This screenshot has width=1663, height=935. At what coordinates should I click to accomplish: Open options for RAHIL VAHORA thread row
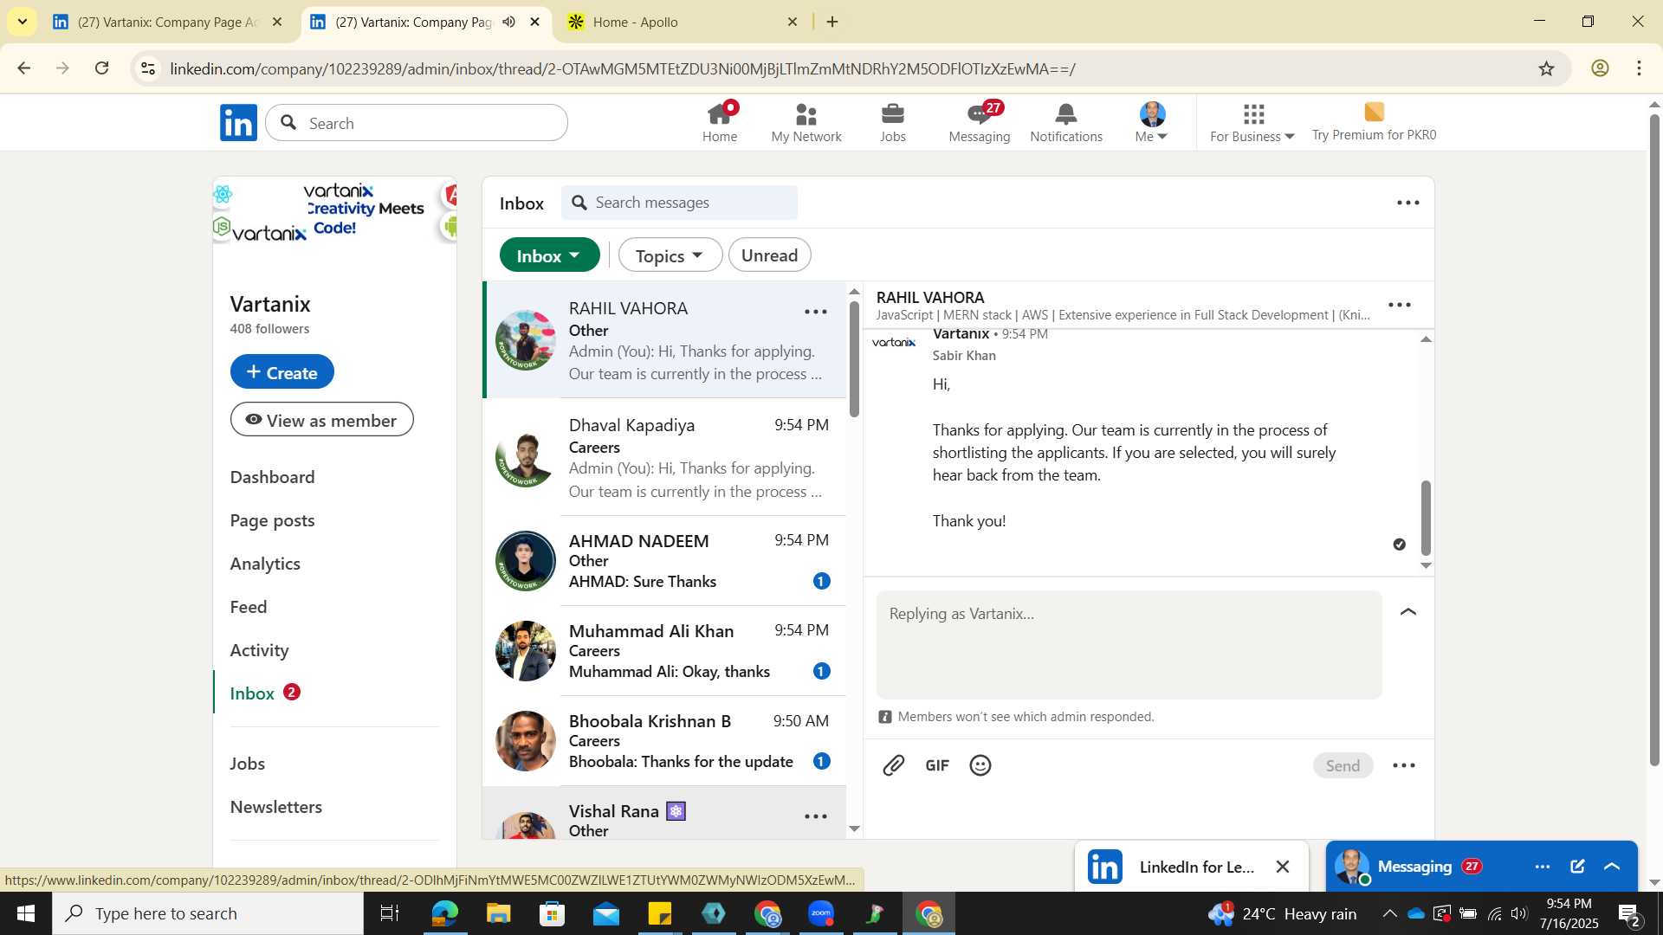click(x=816, y=312)
